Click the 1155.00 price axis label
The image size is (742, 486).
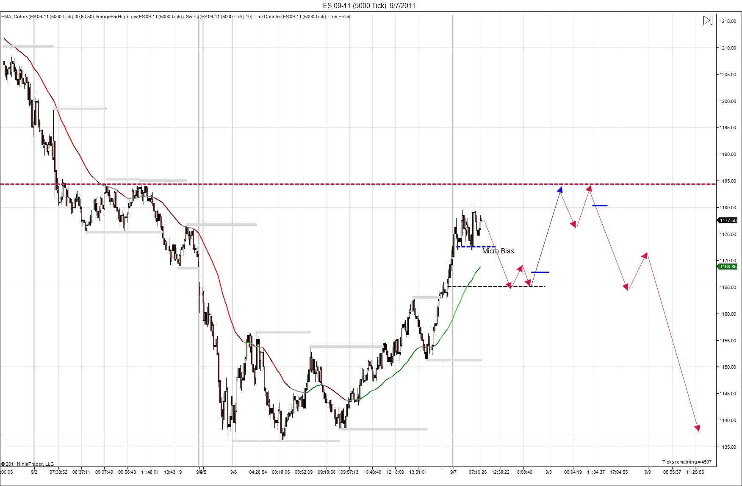[728, 341]
